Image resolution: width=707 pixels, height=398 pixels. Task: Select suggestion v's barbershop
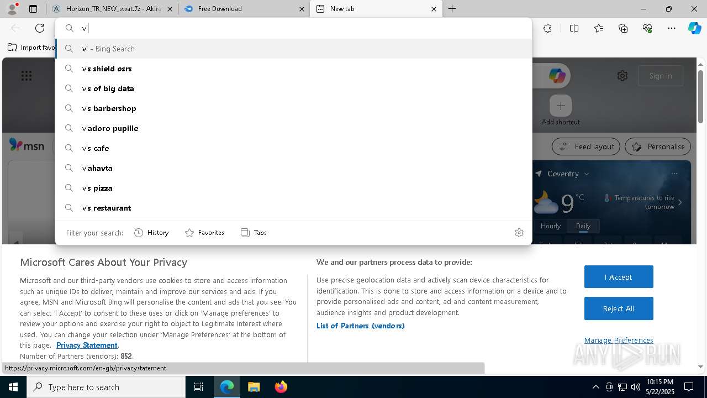point(293,108)
